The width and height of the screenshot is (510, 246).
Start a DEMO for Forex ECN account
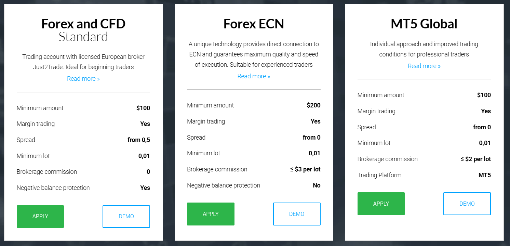point(296,214)
